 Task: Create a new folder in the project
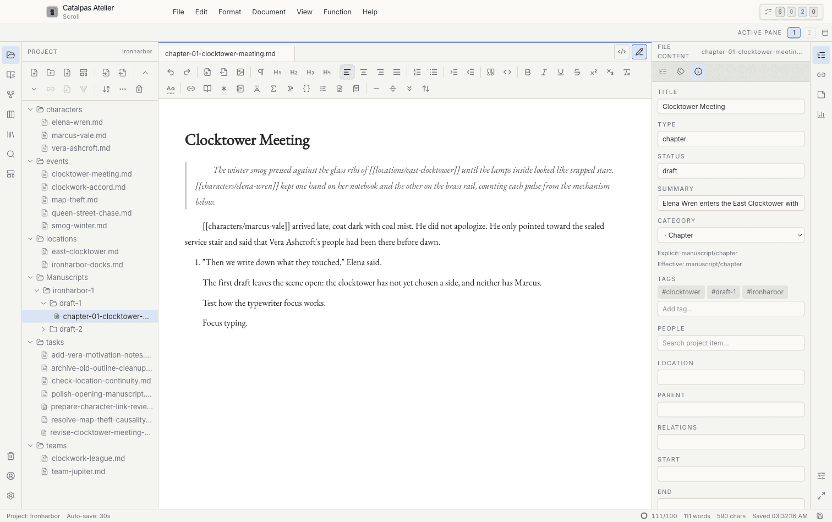click(51, 73)
